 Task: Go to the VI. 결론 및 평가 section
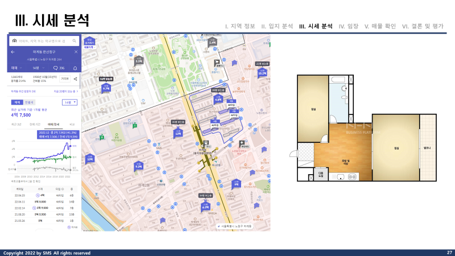pyautogui.click(x=423, y=26)
